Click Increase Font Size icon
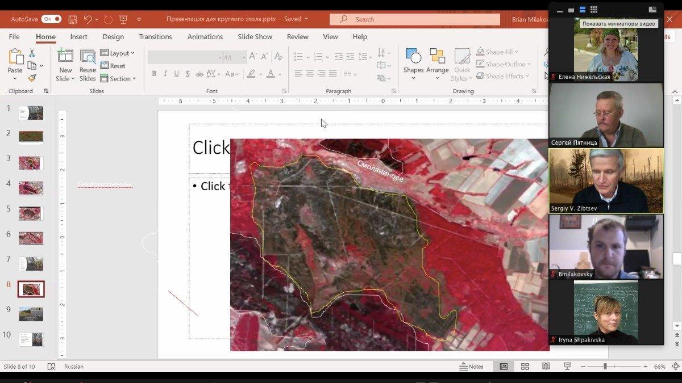This screenshot has height=383, width=682. coord(254,57)
